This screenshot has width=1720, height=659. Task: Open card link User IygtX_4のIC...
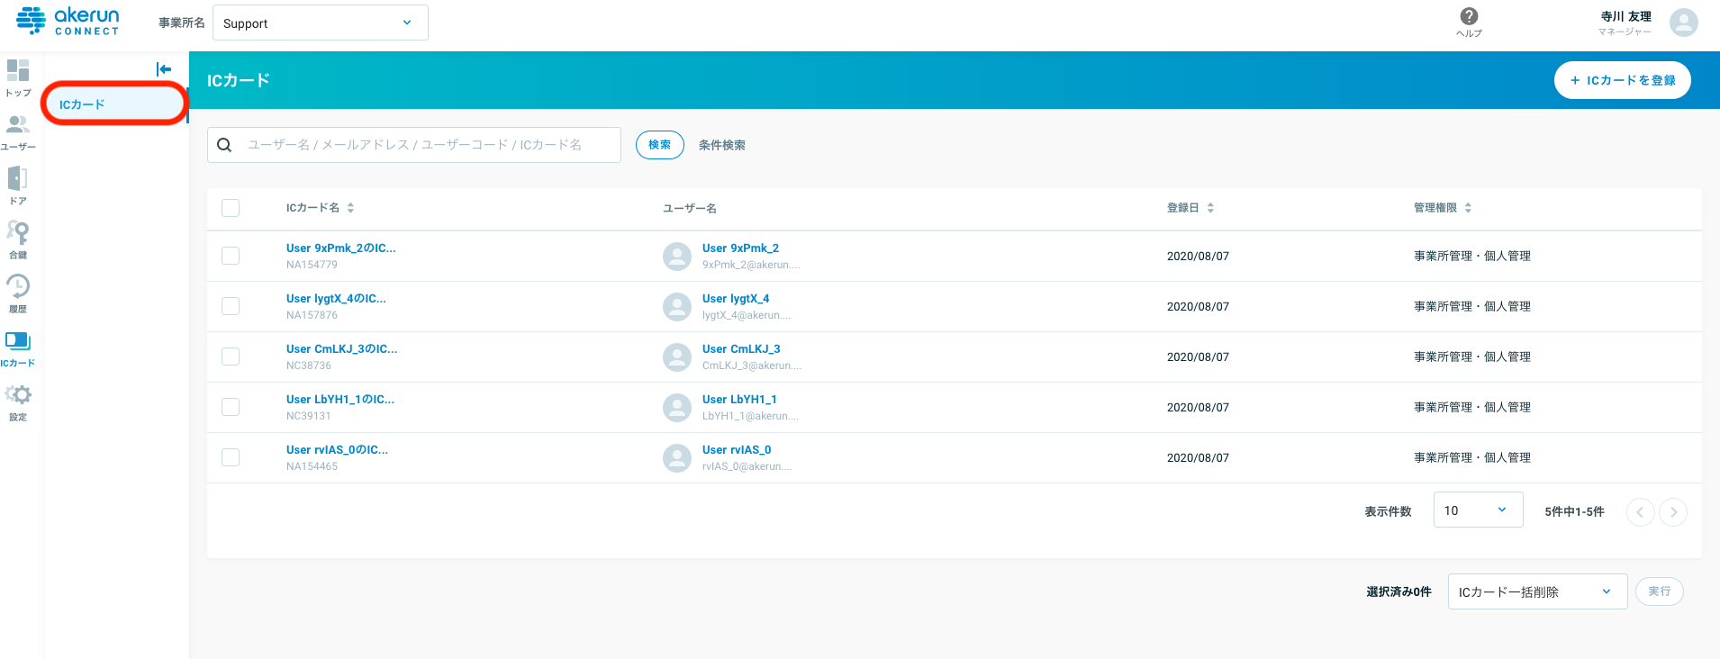336,299
